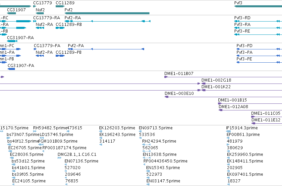Select the bs53d12.5prime EST label
282x186 pixels.
(x=28, y=161)
